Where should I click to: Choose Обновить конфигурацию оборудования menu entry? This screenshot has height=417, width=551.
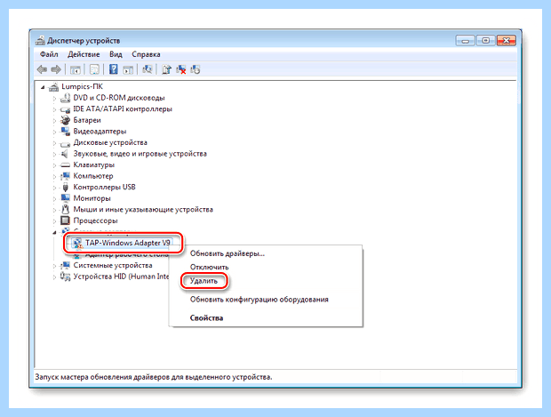click(259, 300)
